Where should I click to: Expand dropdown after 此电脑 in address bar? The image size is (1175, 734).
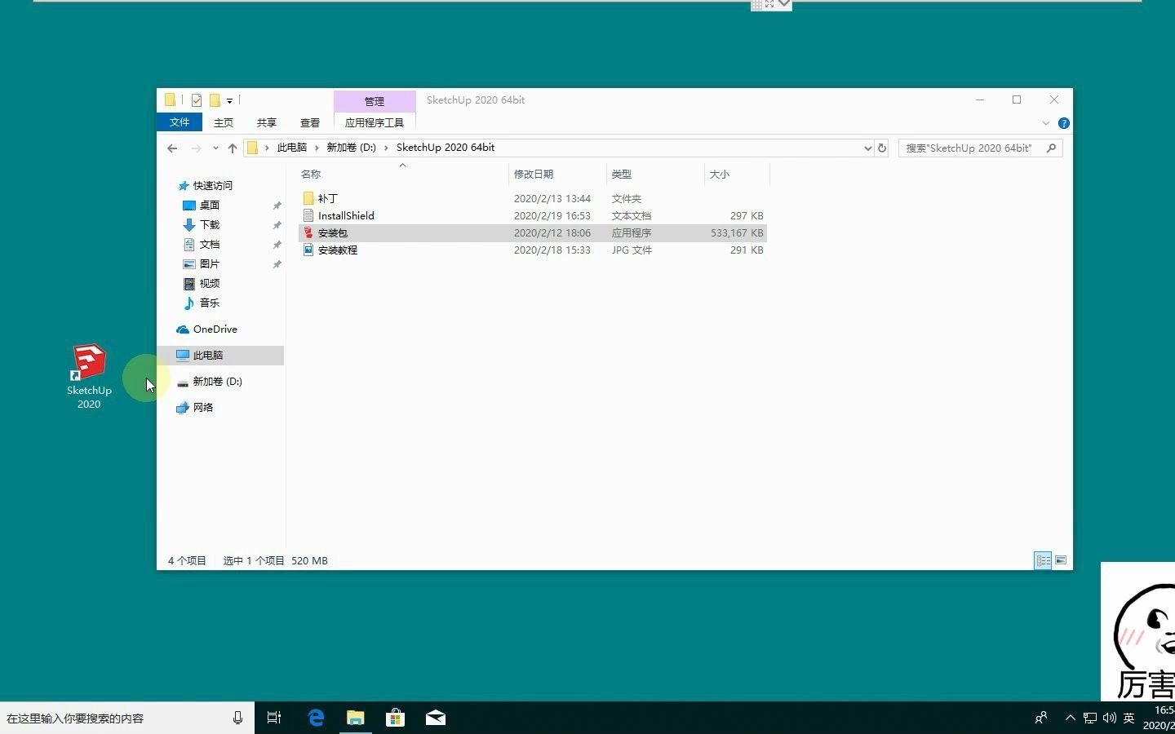tap(317, 148)
